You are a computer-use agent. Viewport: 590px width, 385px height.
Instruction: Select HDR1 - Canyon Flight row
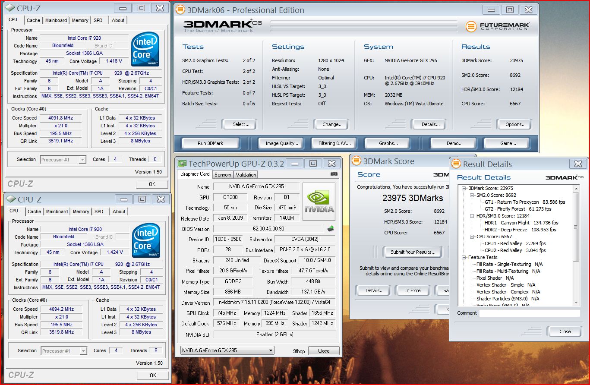tap(521, 223)
